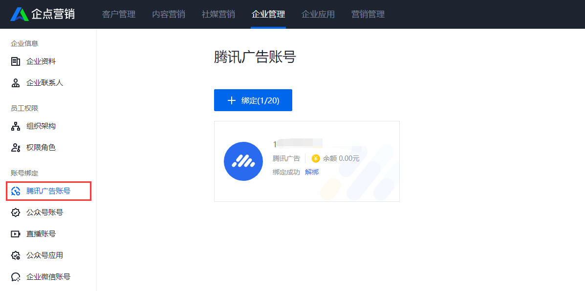Go to 企业应用 menu item
This screenshot has height=291, width=585.
(x=318, y=14)
